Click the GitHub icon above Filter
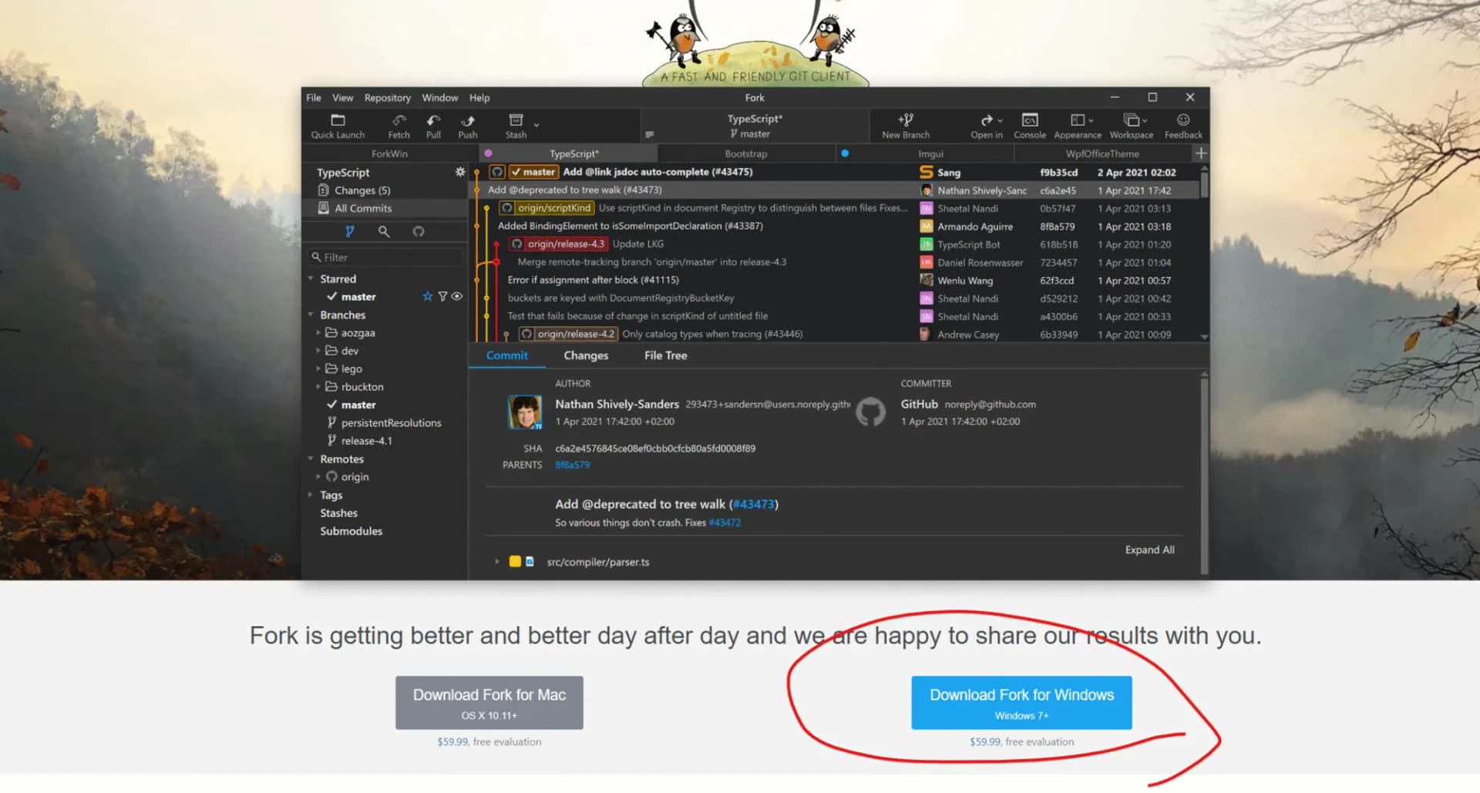 click(x=419, y=231)
